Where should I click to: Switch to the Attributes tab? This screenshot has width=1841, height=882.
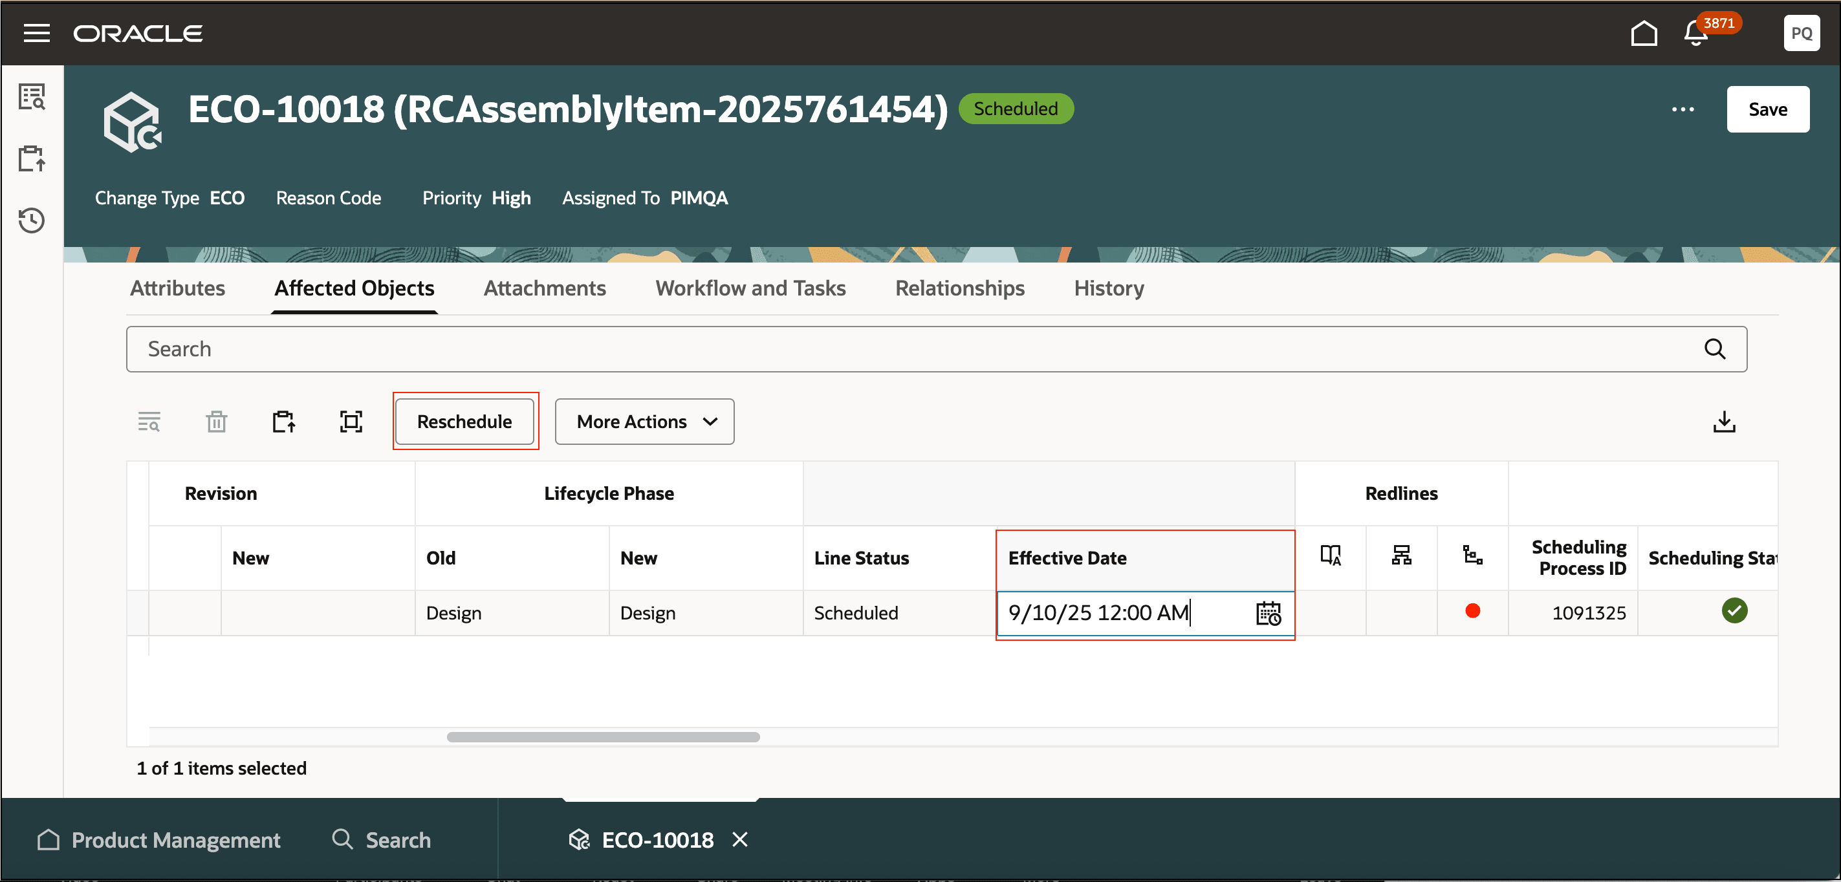tap(177, 288)
